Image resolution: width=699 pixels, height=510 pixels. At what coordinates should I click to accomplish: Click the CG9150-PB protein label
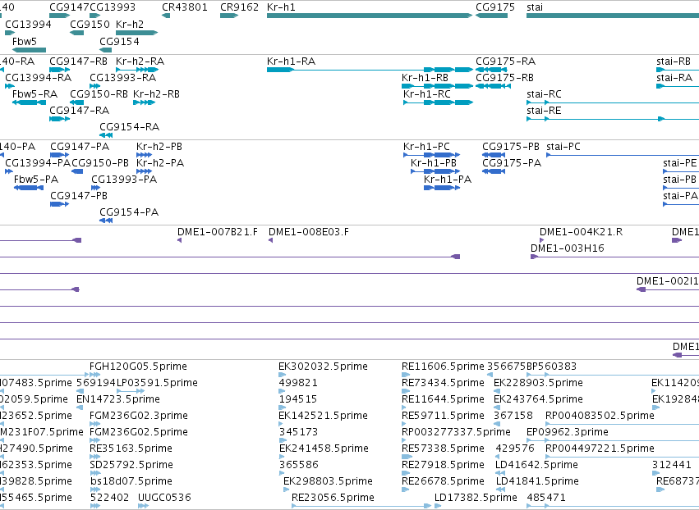pyautogui.click(x=100, y=163)
